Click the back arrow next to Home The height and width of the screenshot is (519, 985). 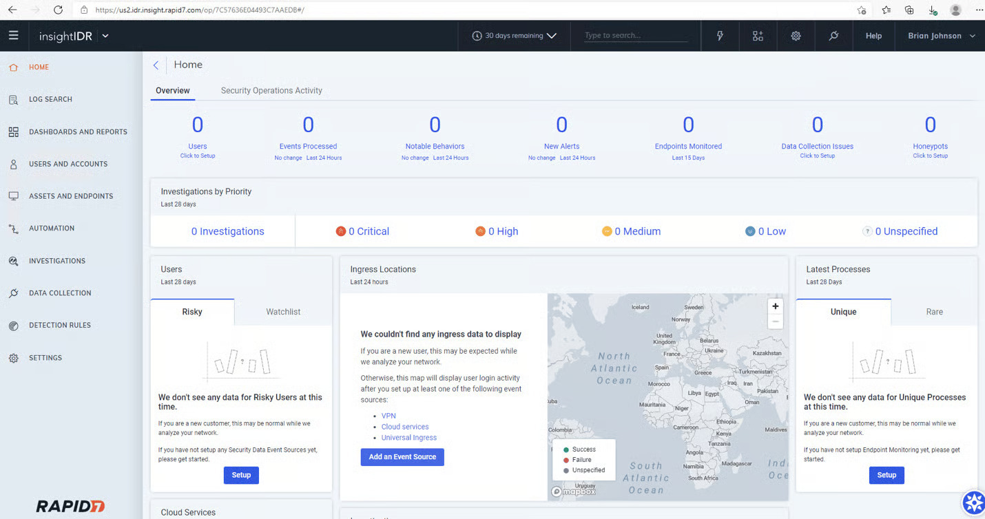click(156, 65)
